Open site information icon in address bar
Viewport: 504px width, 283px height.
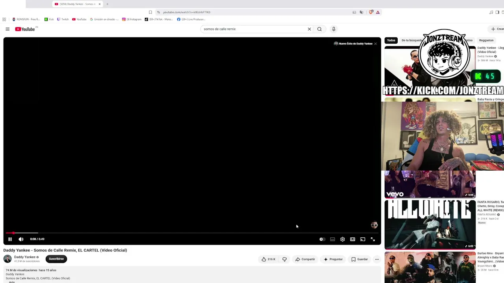[158, 12]
